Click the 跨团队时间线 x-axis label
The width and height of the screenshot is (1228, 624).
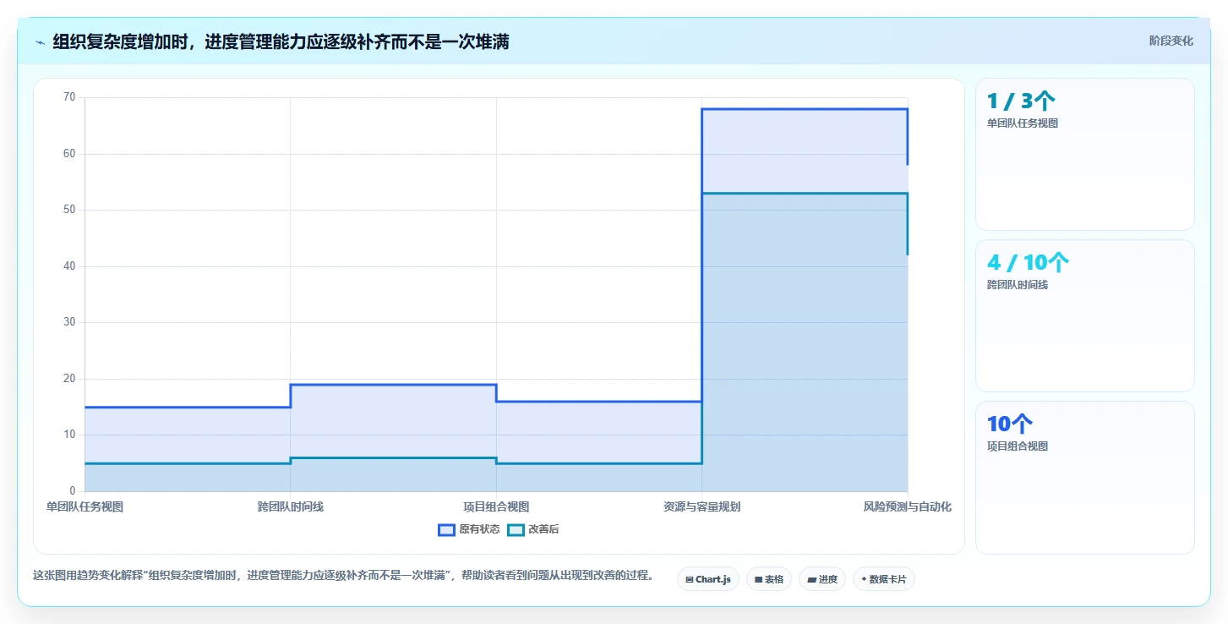[x=291, y=506]
